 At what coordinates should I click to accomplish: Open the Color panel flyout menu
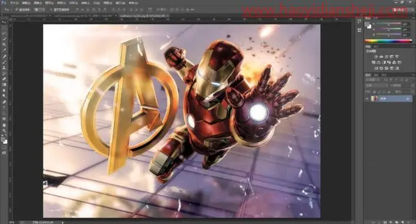tap(414, 18)
